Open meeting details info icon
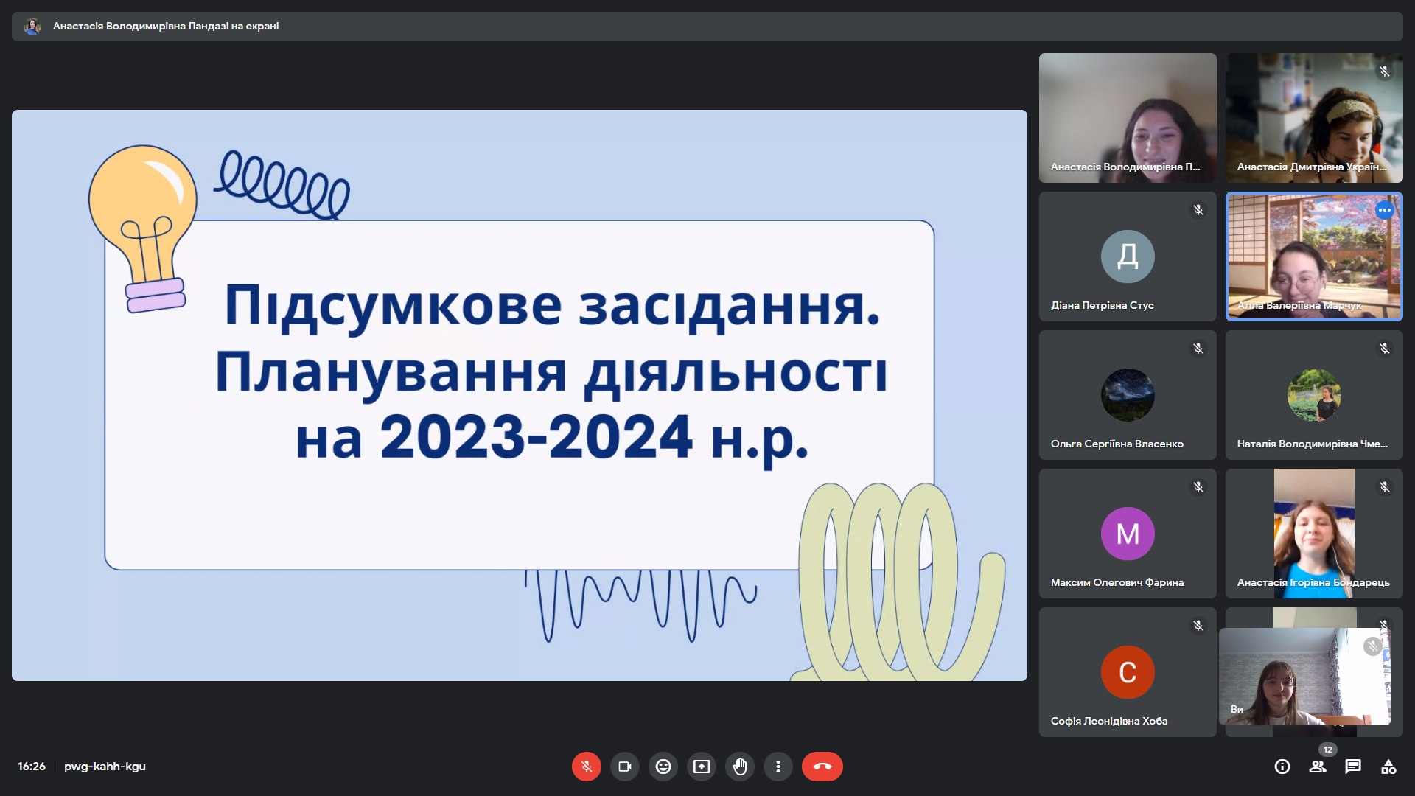This screenshot has width=1415, height=796. pos(1282,767)
